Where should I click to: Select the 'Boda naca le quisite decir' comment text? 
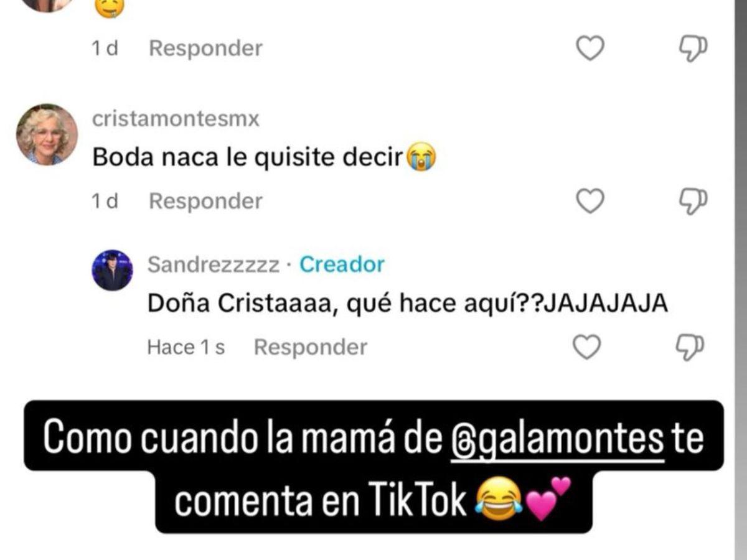(264, 158)
